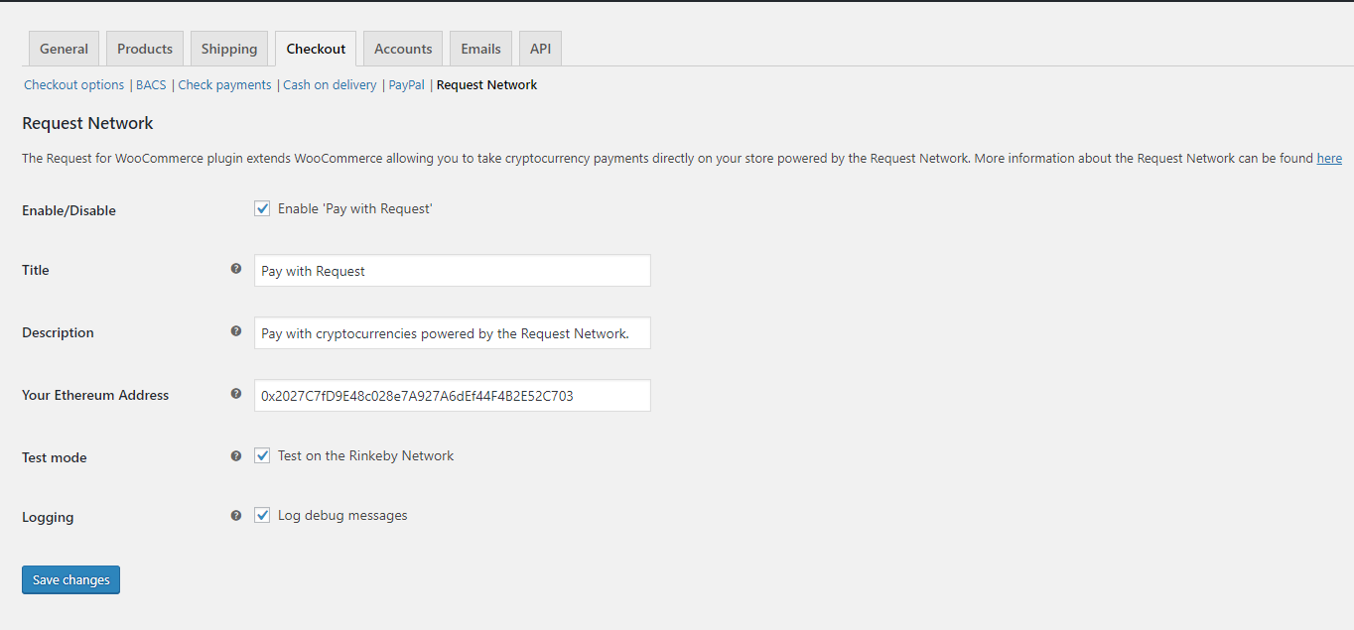The image size is (1354, 630).
Task: Focus the Title input field
Action: [x=453, y=271]
